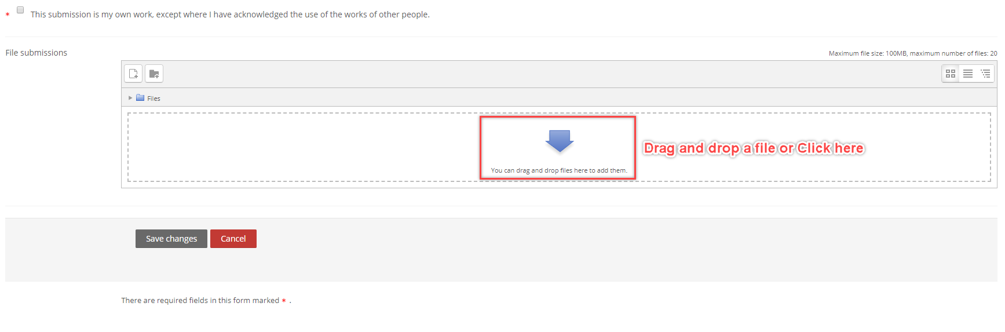This screenshot has width=1005, height=332.
Task: Open the Files path label
Action: 154,98
